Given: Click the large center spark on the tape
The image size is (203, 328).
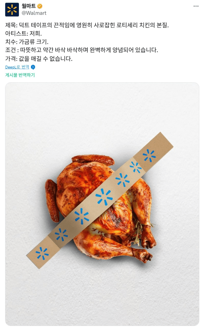Looking at the screenshot, I should 104,197.
